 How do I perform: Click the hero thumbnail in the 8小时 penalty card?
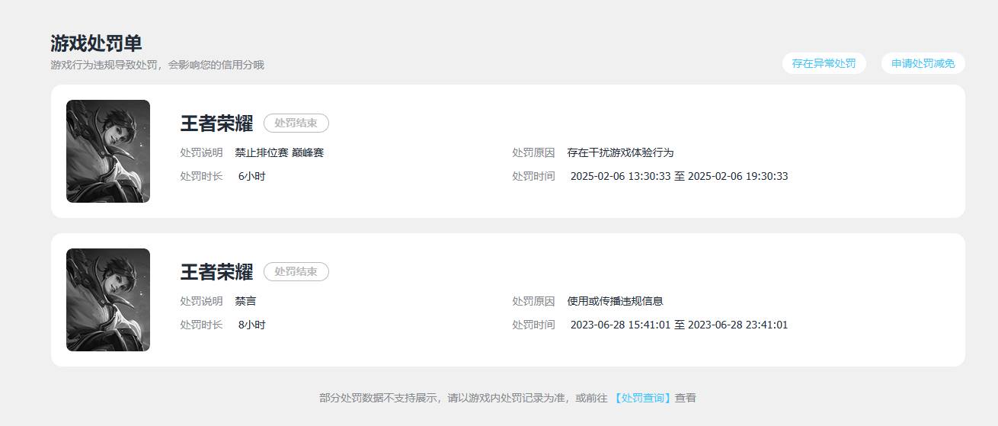tap(108, 299)
